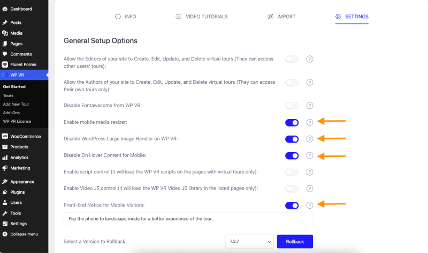This screenshot has height=253, width=428.
Task: Click the help icon next to Front-End Notice for Mobile Visitors
Action: pos(309,205)
